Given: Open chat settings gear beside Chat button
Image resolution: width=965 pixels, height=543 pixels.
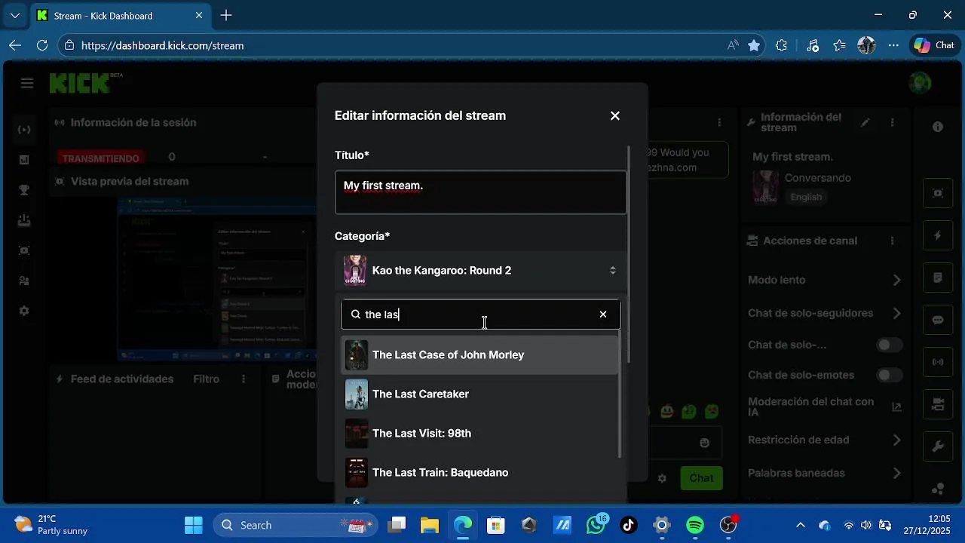Looking at the screenshot, I should tap(662, 478).
